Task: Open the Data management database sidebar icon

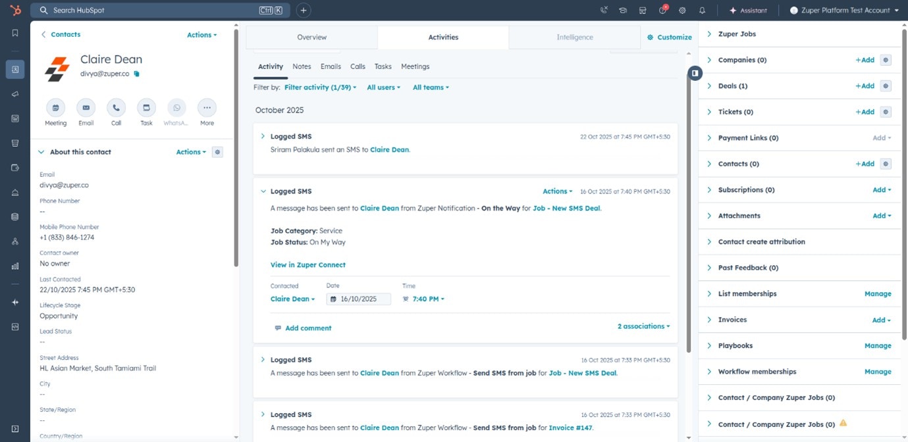Action: click(14, 216)
